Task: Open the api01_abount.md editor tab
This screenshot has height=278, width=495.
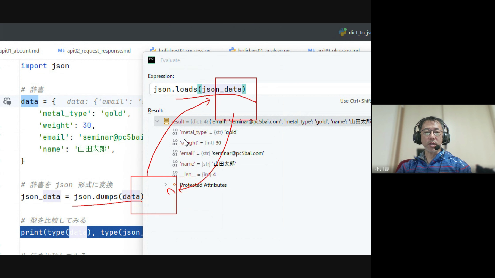Action: point(20,51)
